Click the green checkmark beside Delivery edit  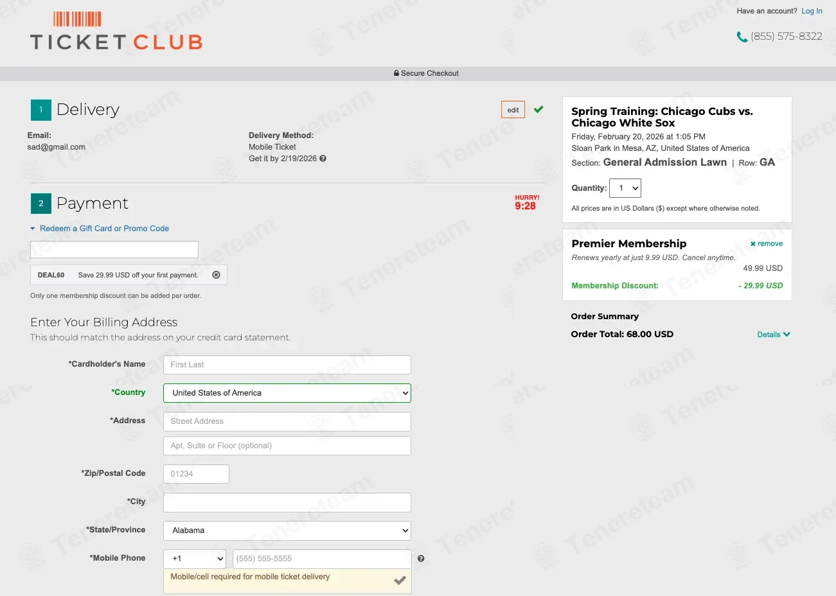538,109
